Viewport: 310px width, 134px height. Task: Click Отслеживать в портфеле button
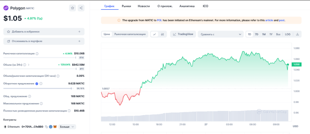pyautogui.click(x=44, y=41)
